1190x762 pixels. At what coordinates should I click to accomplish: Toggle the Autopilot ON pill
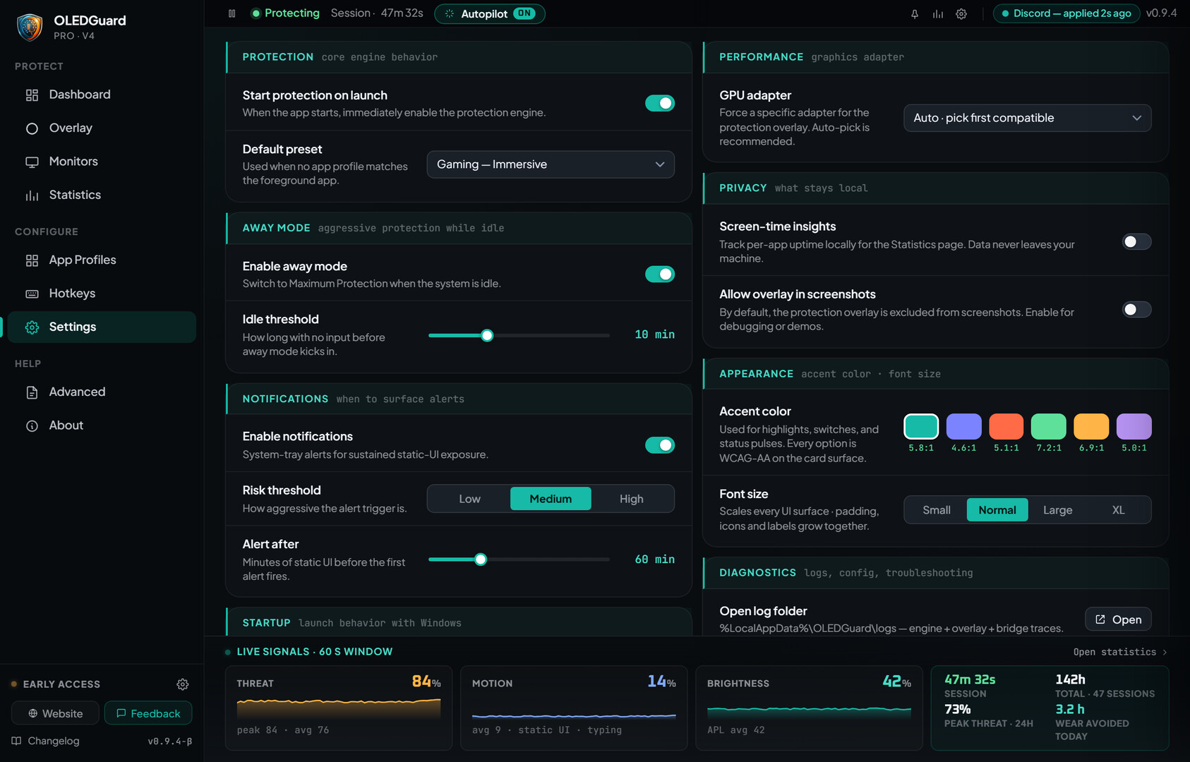[x=490, y=13]
